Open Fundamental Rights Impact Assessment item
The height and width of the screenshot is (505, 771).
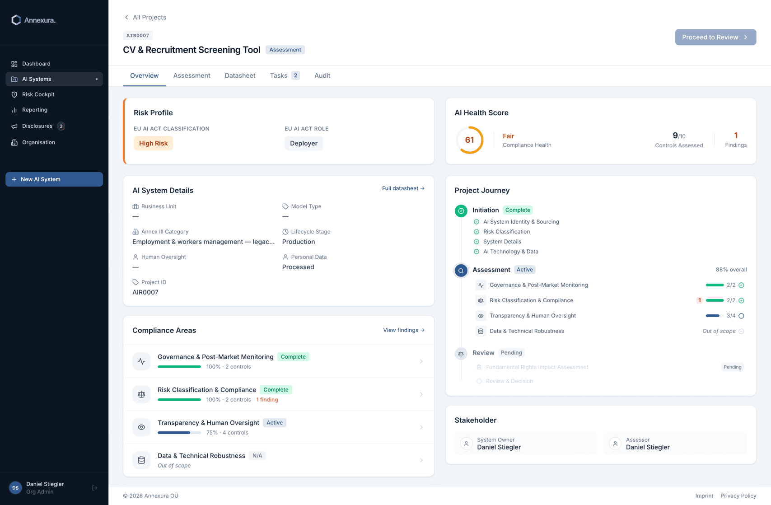click(537, 367)
